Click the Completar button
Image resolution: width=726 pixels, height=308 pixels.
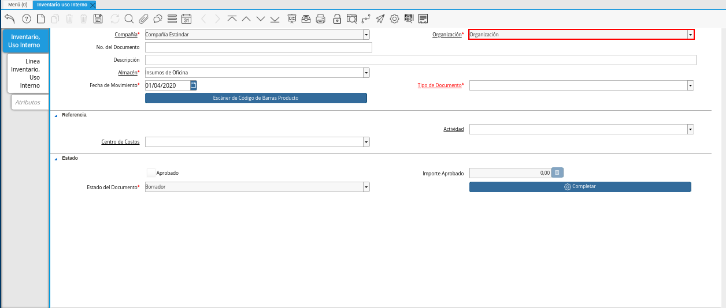click(x=580, y=187)
